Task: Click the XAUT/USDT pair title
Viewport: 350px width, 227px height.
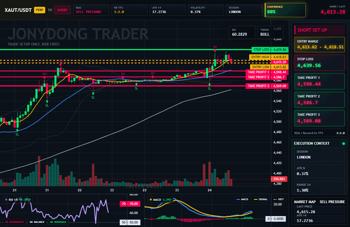Action: pos(18,10)
